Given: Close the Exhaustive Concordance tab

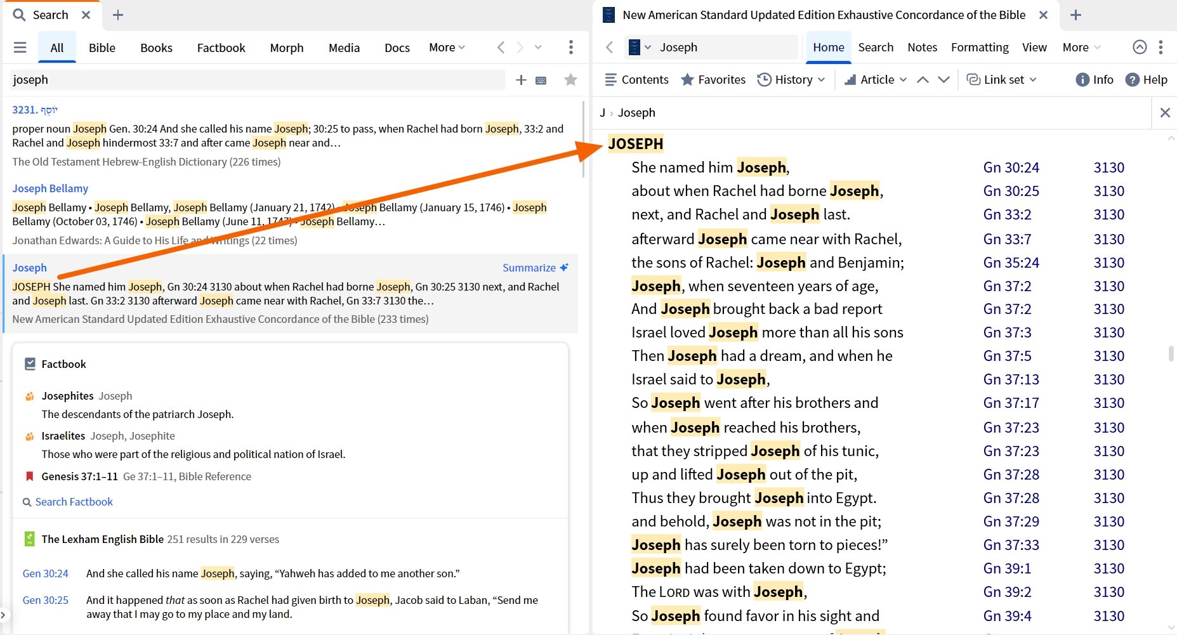Looking at the screenshot, I should (1043, 15).
